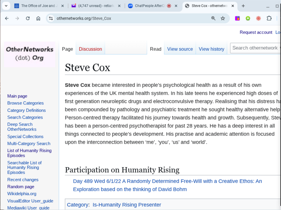The width and height of the screenshot is (281, 210).
Task: Open VisualEditor User_guide link
Action: click(30, 201)
